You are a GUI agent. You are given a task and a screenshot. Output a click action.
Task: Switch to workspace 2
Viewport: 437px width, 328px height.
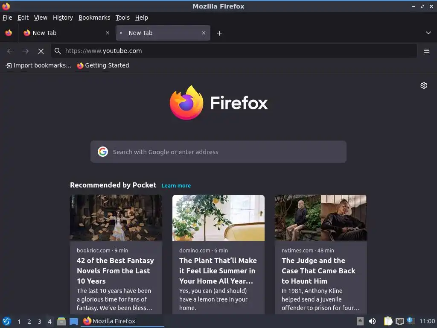(29, 322)
